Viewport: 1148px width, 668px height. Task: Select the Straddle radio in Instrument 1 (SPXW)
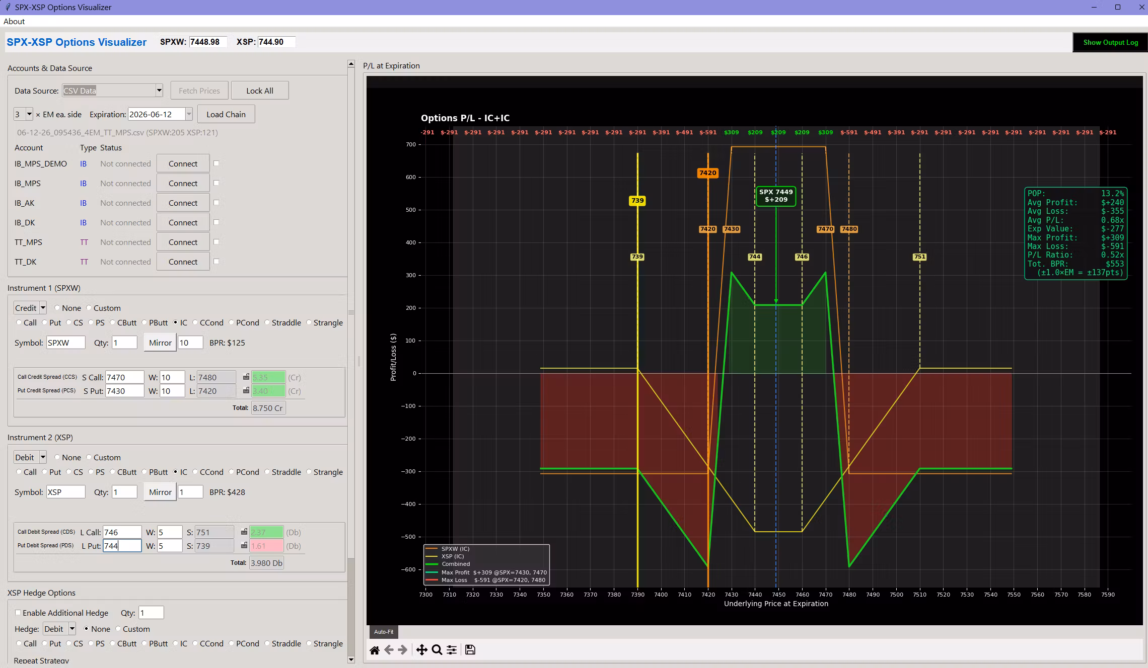pos(267,322)
